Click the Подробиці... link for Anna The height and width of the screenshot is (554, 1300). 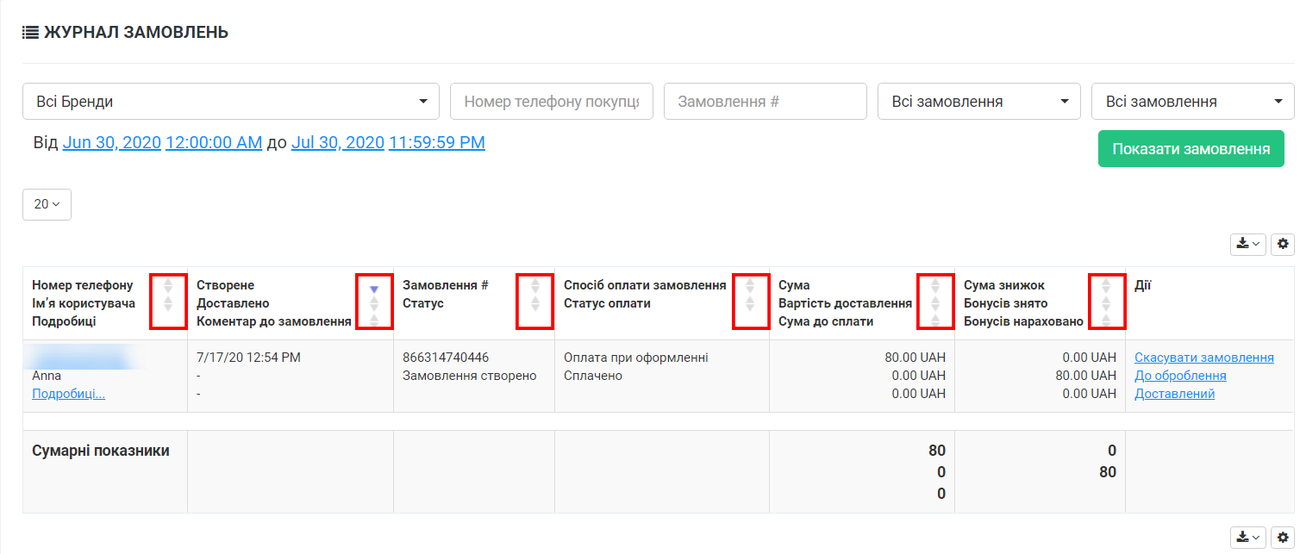(x=68, y=394)
